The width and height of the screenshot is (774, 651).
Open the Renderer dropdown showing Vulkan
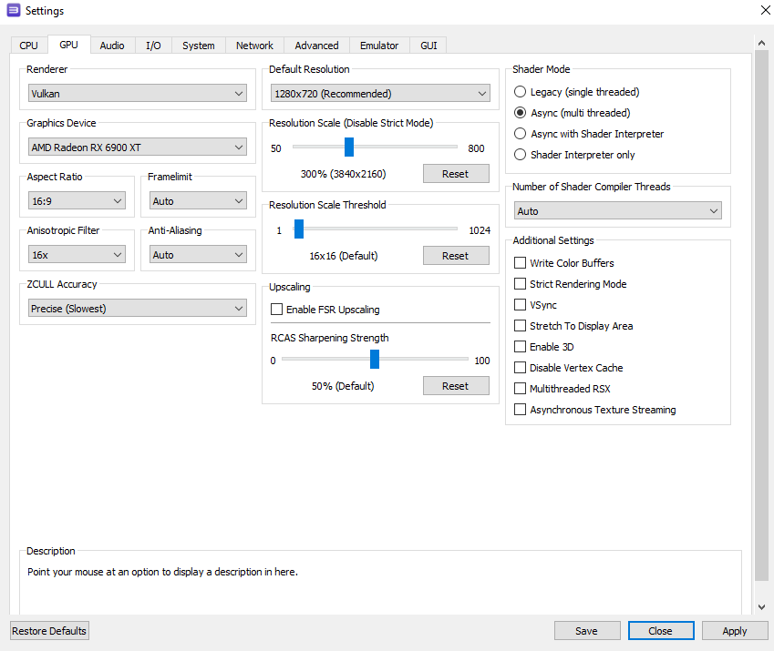pos(138,93)
